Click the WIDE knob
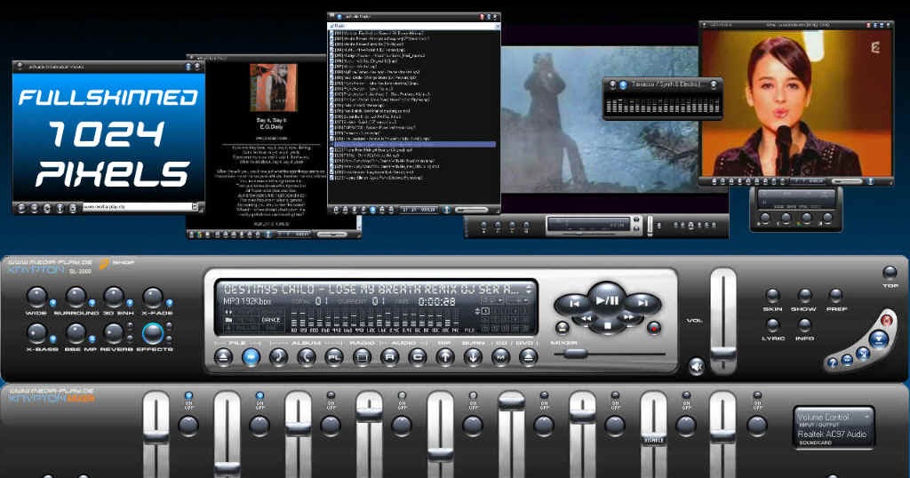The image size is (910, 478). (36, 297)
